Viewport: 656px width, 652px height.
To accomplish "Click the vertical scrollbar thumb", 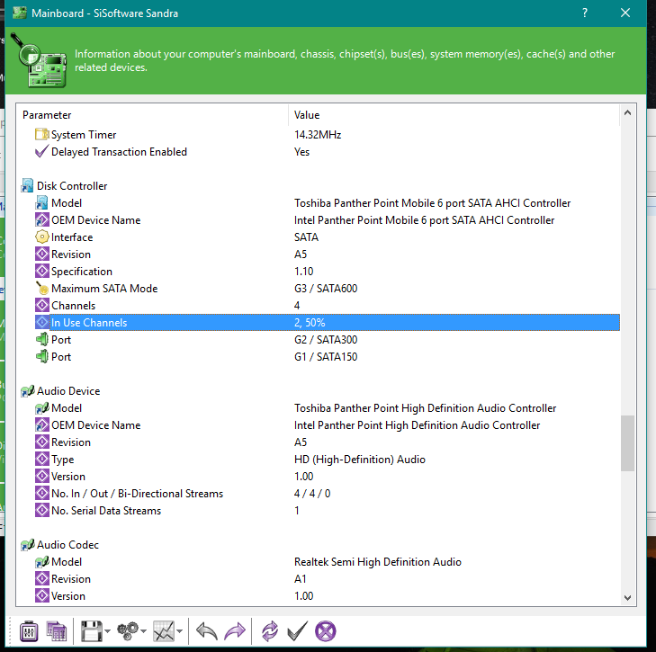I will pyautogui.click(x=627, y=443).
